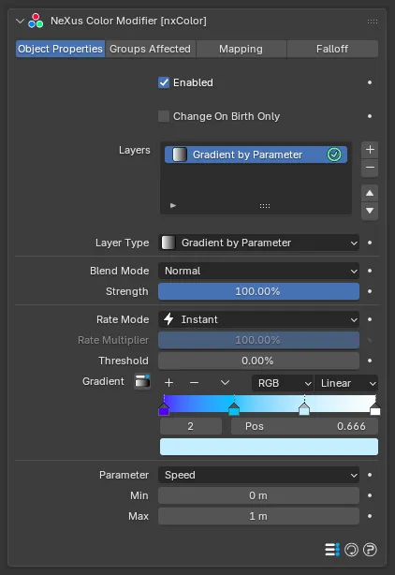Click the disabled Rate Multiplier slider
The height and width of the screenshot is (575, 395).
(258, 340)
